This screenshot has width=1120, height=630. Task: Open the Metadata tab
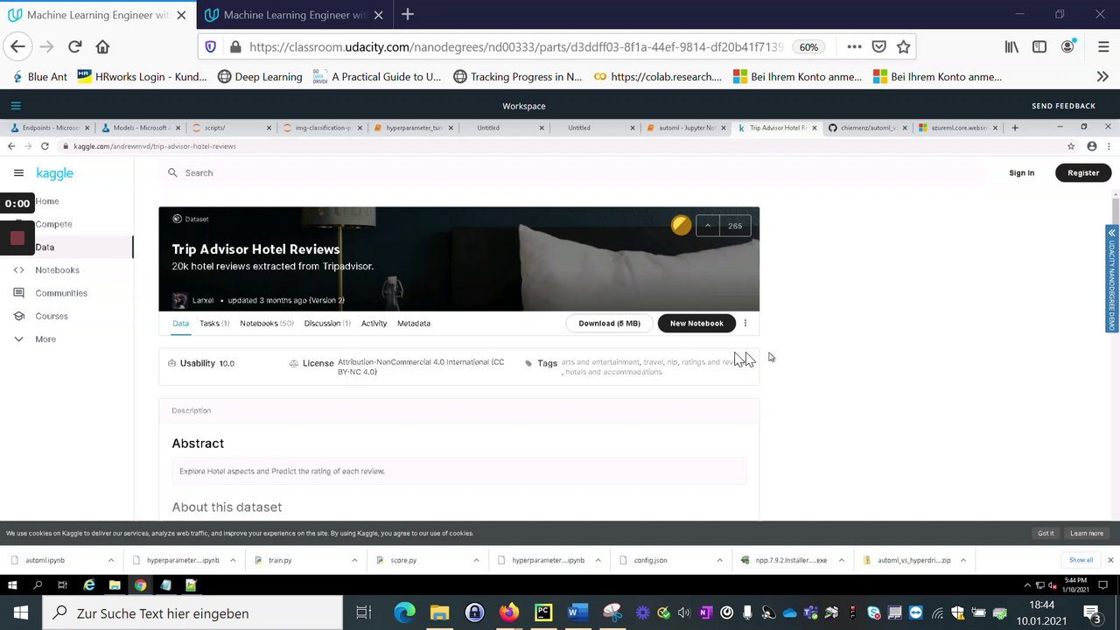[x=414, y=324]
